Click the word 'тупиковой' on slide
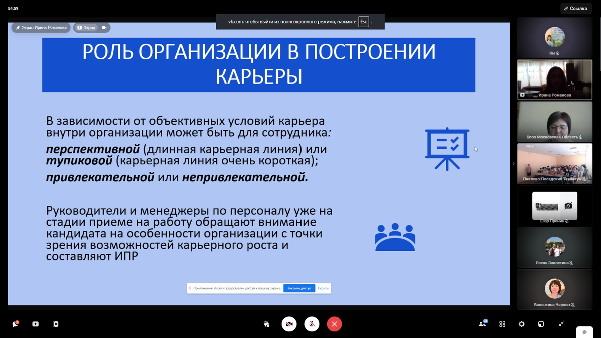The height and width of the screenshot is (338, 601). tap(79, 161)
